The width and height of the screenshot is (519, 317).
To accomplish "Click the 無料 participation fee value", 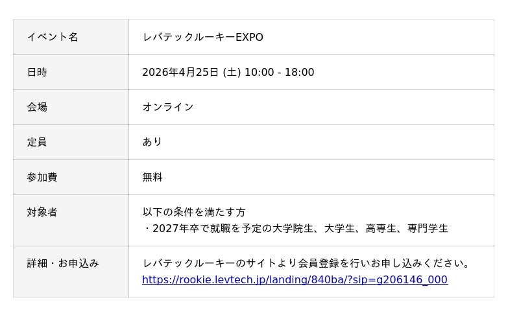I will click(152, 178).
